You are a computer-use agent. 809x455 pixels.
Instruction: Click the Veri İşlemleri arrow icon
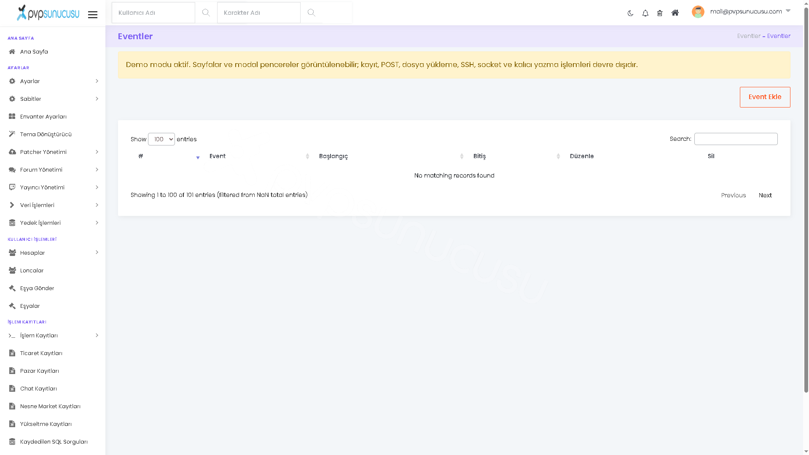[x=12, y=205]
